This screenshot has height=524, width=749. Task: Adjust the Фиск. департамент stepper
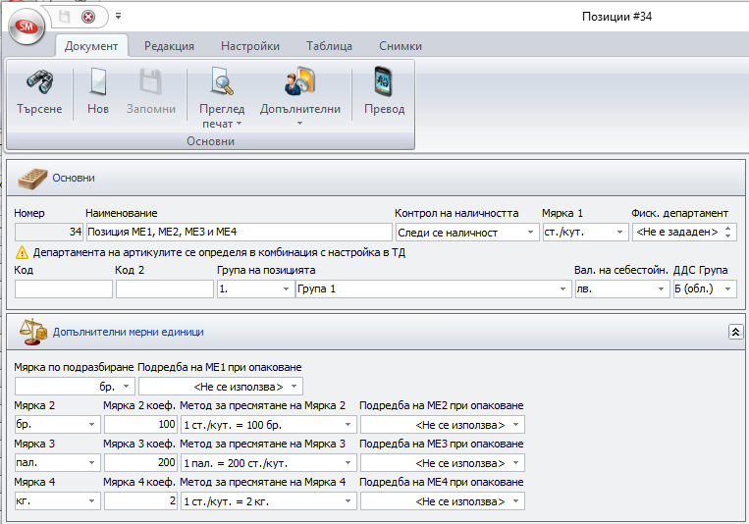(x=727, y=233)
